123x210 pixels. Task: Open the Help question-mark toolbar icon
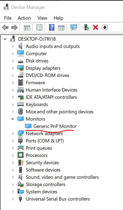point(52,27)
